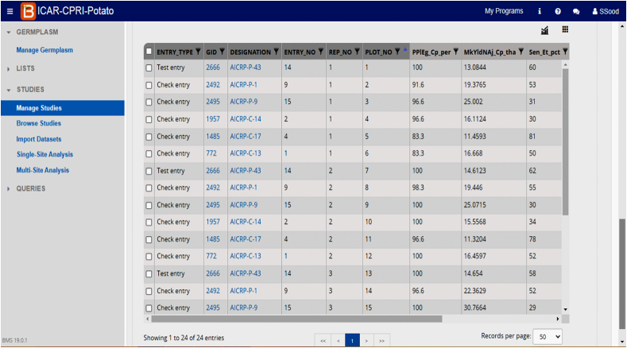Viewport: 627px width, 348px height.
Task: Select Single-Site Analysis in sidebar
Action: [x=45, y=154]
